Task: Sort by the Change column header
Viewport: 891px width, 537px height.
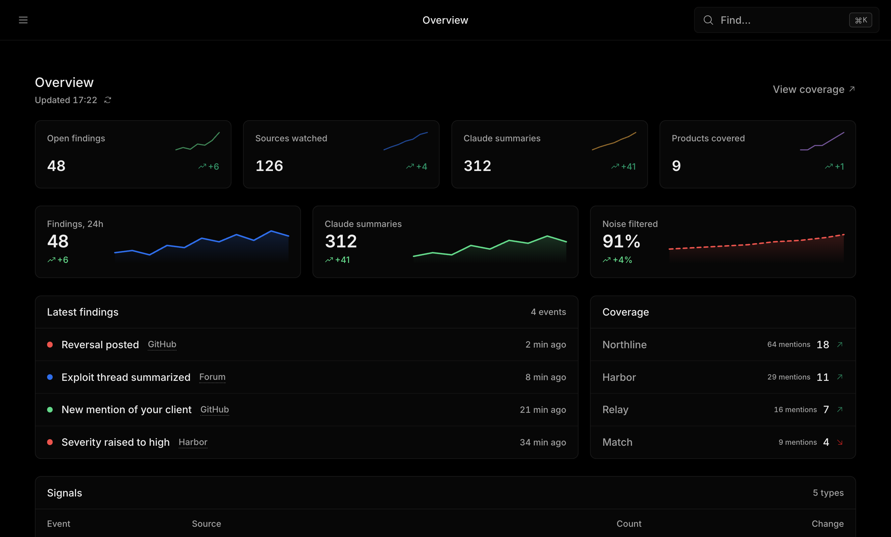Action: (x=827, y=523)
